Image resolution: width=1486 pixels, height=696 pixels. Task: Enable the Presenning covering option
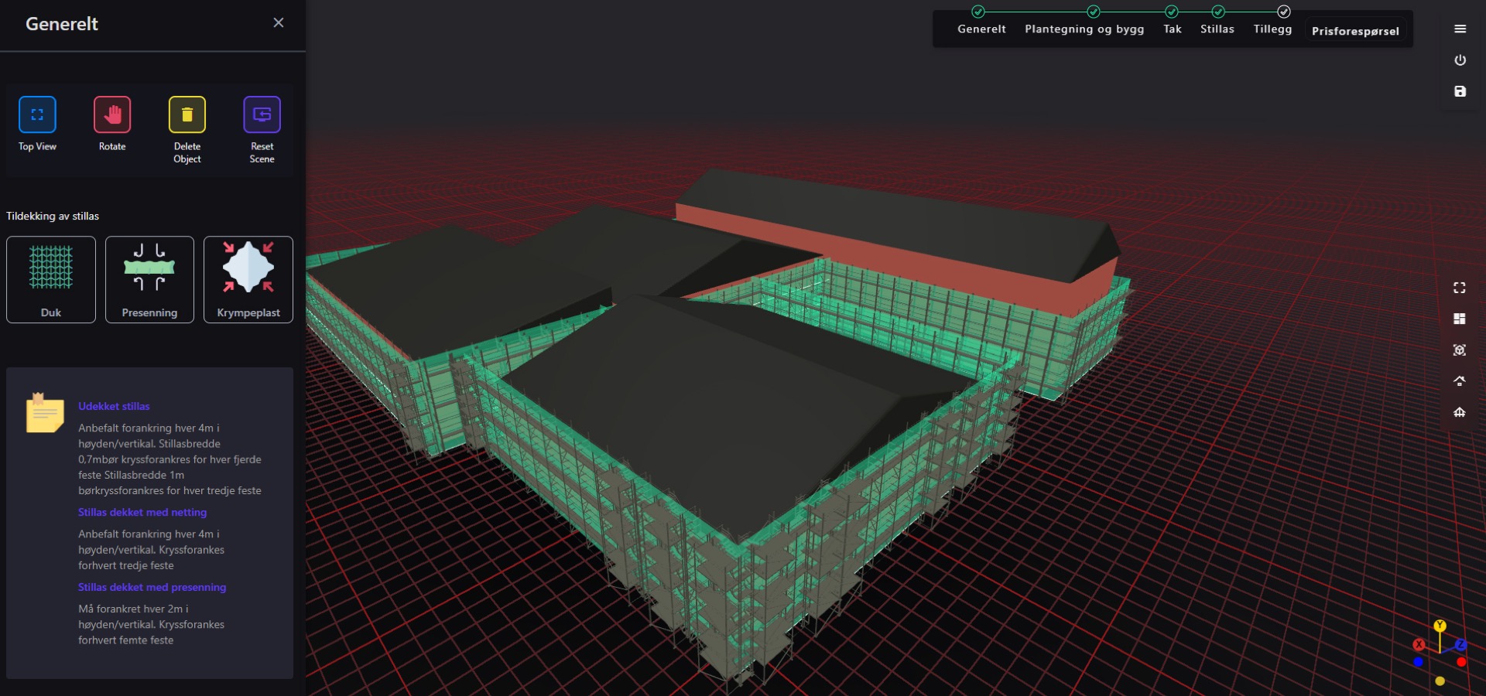pos(149,278)
